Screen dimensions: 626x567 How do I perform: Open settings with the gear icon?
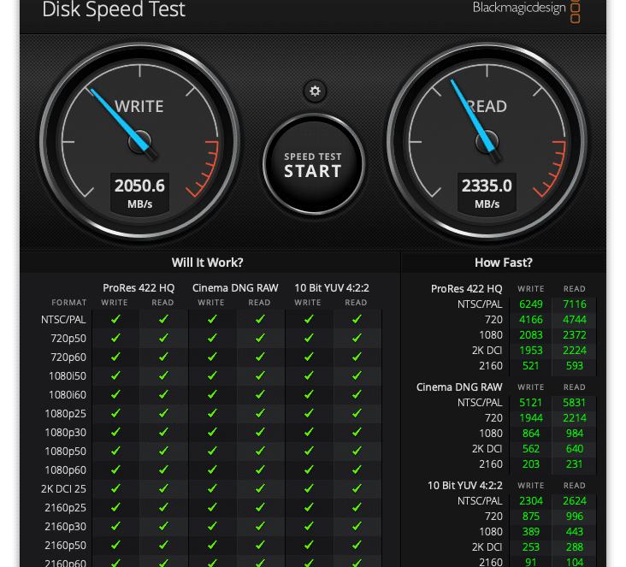click(x=315, y=91)
